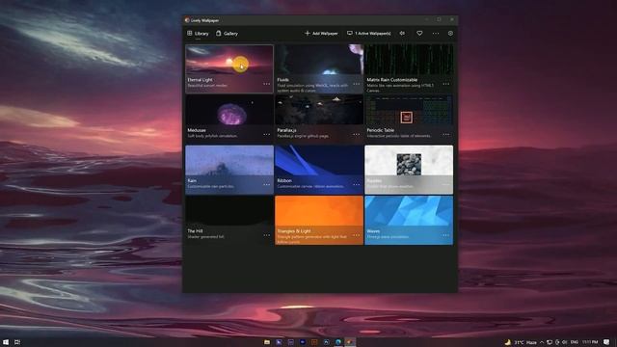Click the Lively Wallpaper taskbar icon
Viewport: 617px width, 347px height.
(x=350, y=342)
